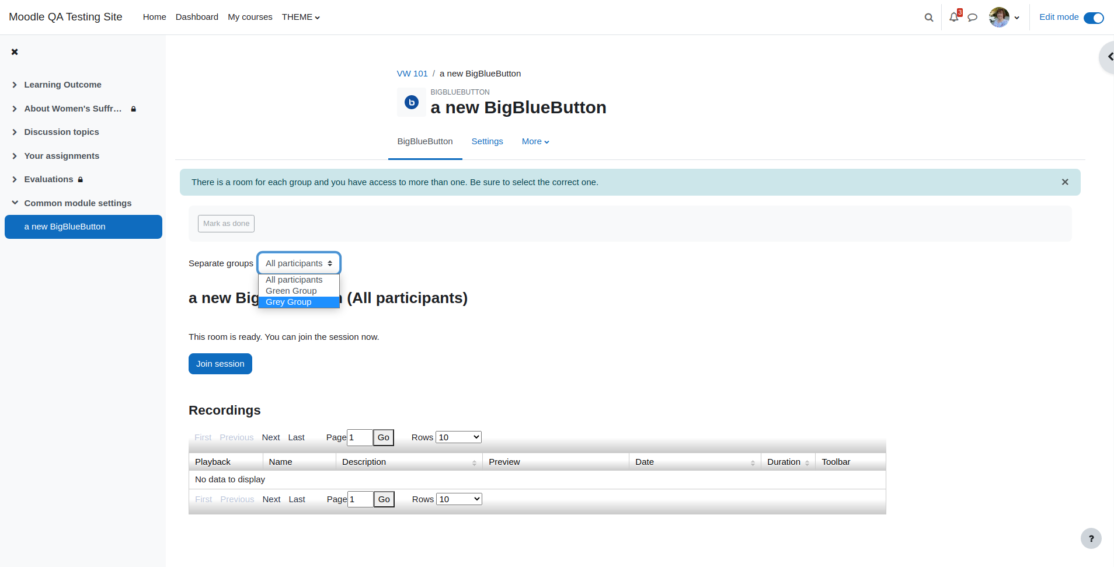Open the messaging speech bubble icon

click(973, 18)
